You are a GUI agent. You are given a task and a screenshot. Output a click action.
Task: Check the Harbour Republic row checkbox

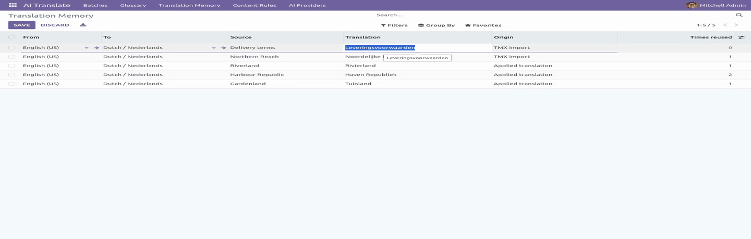pyautogui.click(x=11, y=75)
